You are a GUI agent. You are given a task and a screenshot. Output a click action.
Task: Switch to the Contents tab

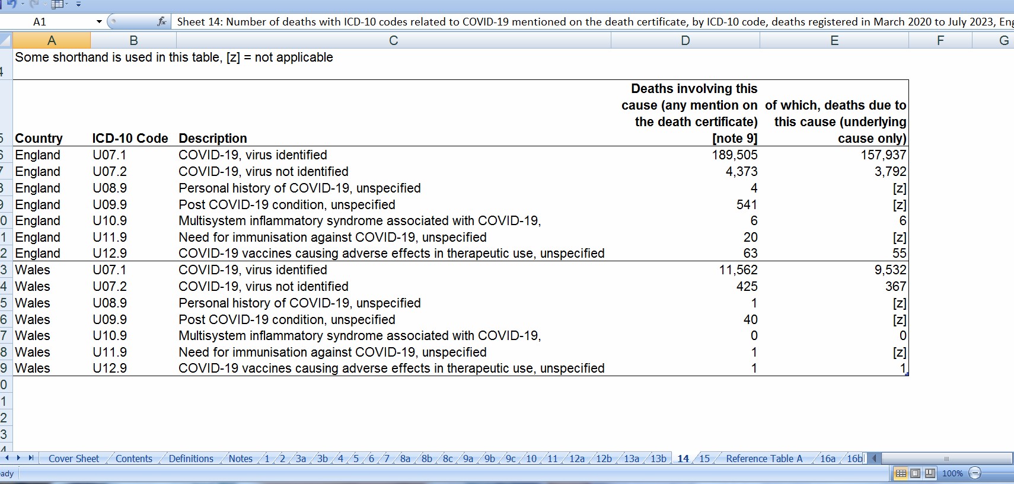point(134,459)
